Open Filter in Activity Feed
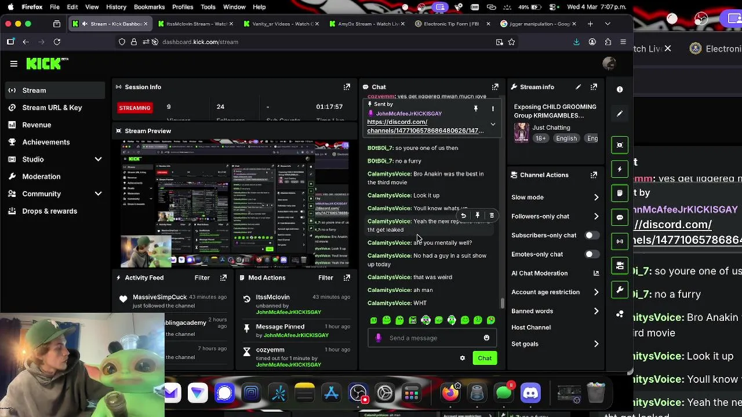Image resolution: width=742 pixels, height=417 pixels. click(202, 278)
